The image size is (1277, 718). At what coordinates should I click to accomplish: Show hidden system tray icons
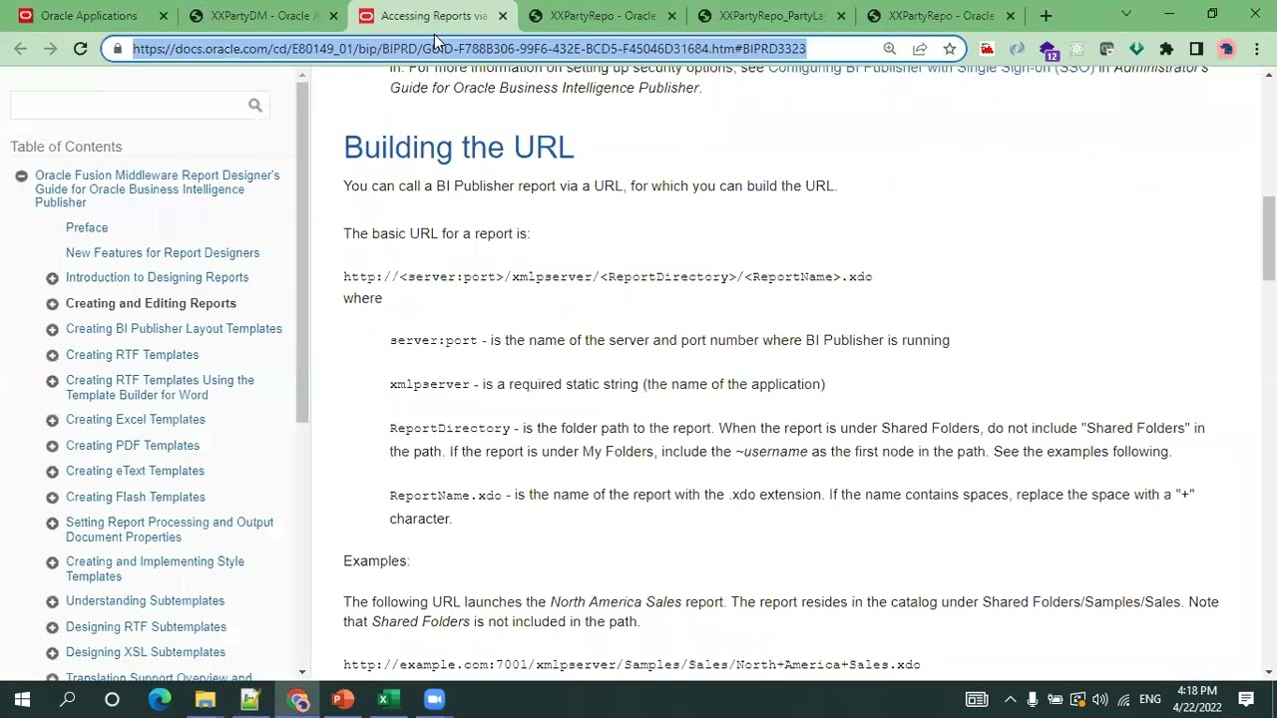(1010, 700)
